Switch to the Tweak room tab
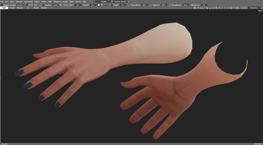The image size is (263, 145). pos(12,8)
